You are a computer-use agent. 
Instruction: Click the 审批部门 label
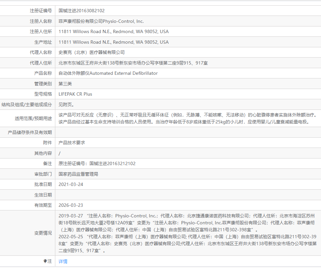pyautogui.click(x=43, y=174)
